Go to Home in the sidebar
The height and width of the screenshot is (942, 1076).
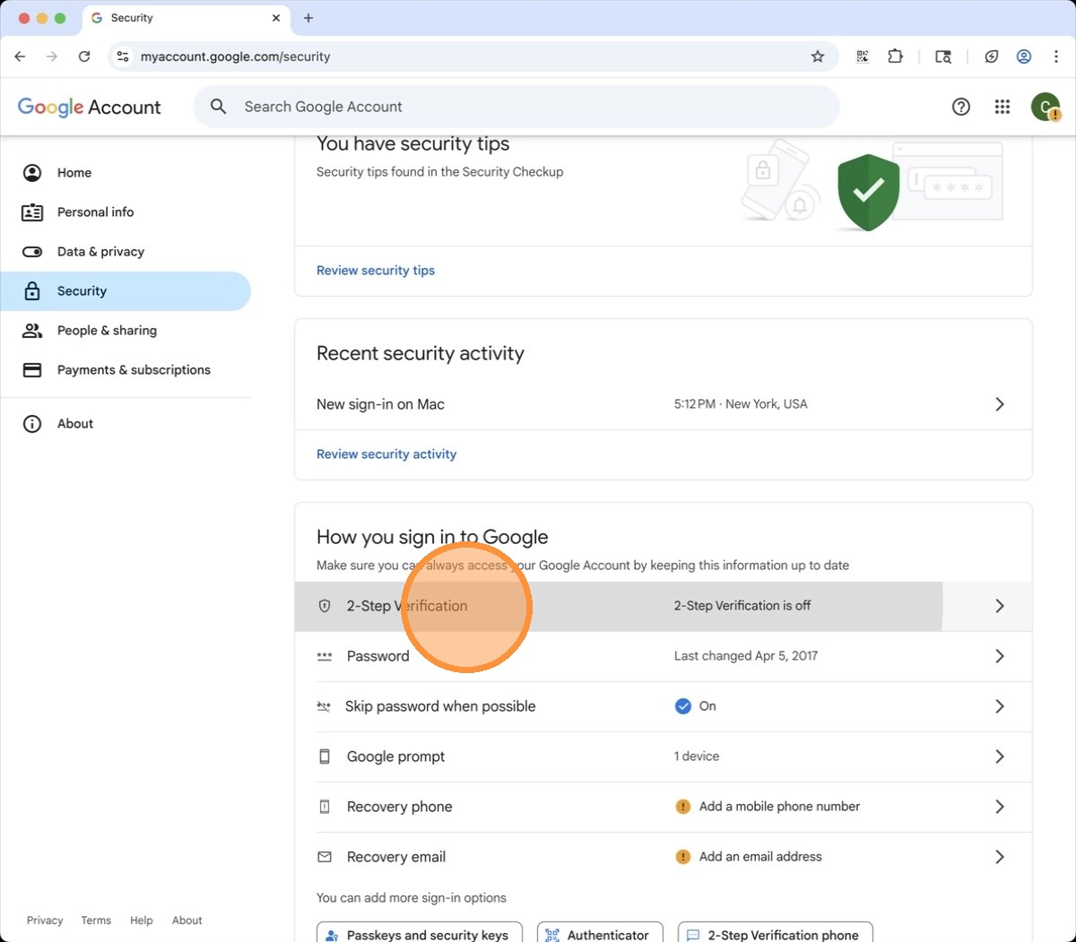click(x=126, y=173)
